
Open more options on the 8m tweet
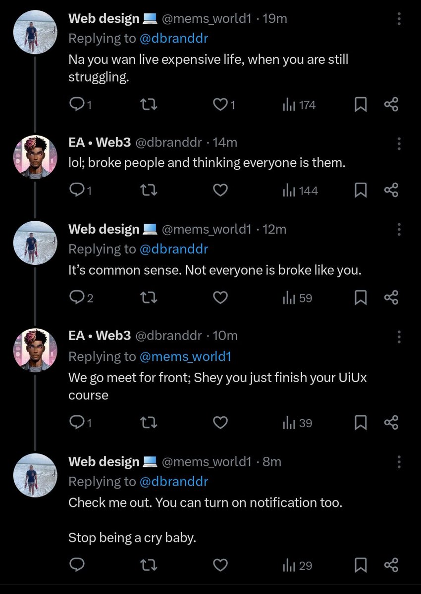[x=399, y=462]
